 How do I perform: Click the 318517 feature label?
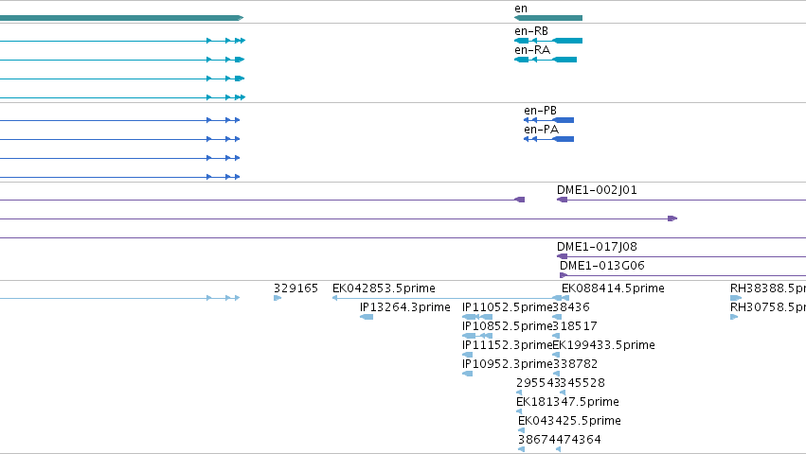coord(575,326)
